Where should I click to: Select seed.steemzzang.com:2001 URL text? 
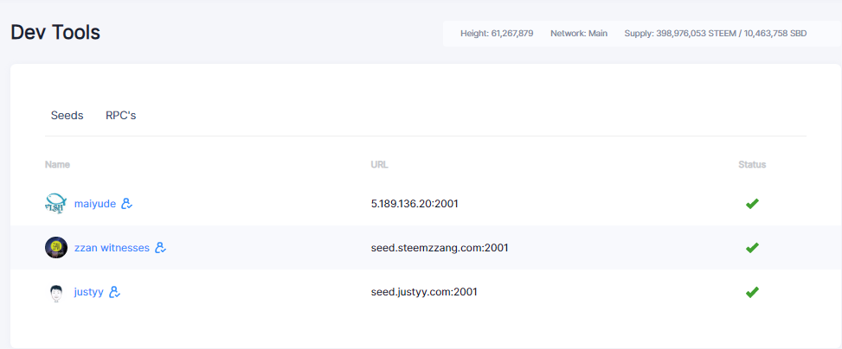(440, 248)
